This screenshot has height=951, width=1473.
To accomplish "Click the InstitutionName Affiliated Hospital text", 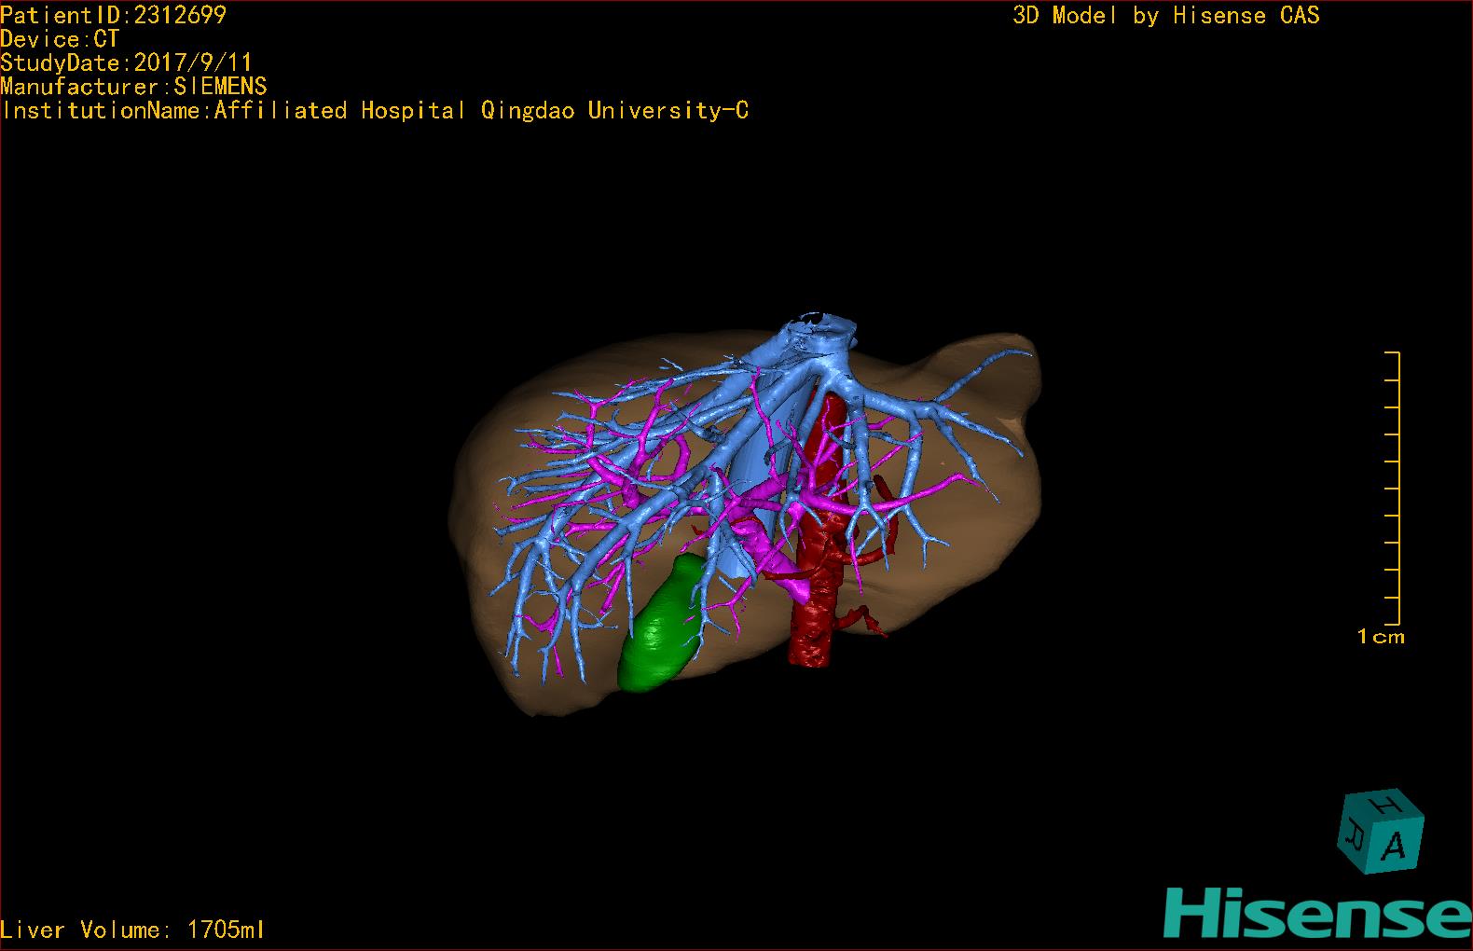I will click(375, 111).
